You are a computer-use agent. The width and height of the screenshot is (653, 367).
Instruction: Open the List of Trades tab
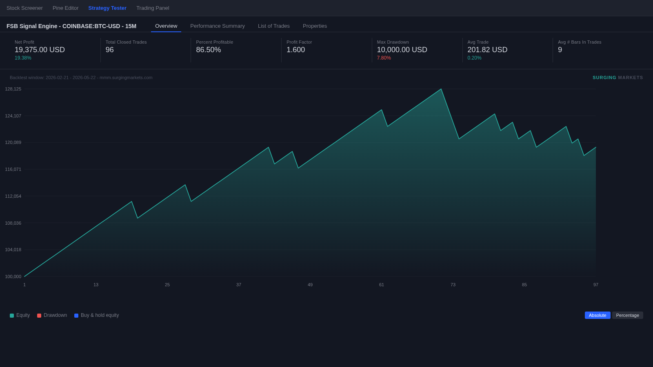(x=274, y=26)
